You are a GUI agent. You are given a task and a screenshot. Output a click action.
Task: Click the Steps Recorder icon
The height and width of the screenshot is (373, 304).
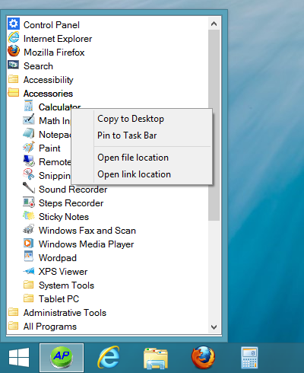[x=29, y=202]
